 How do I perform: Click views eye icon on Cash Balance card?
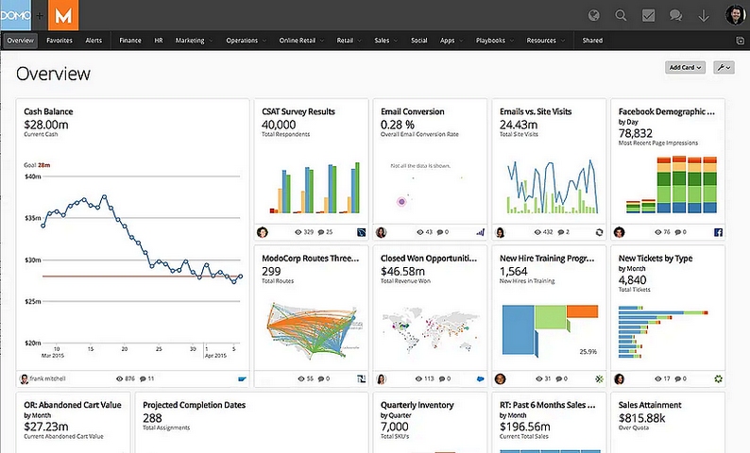point(120,378)
